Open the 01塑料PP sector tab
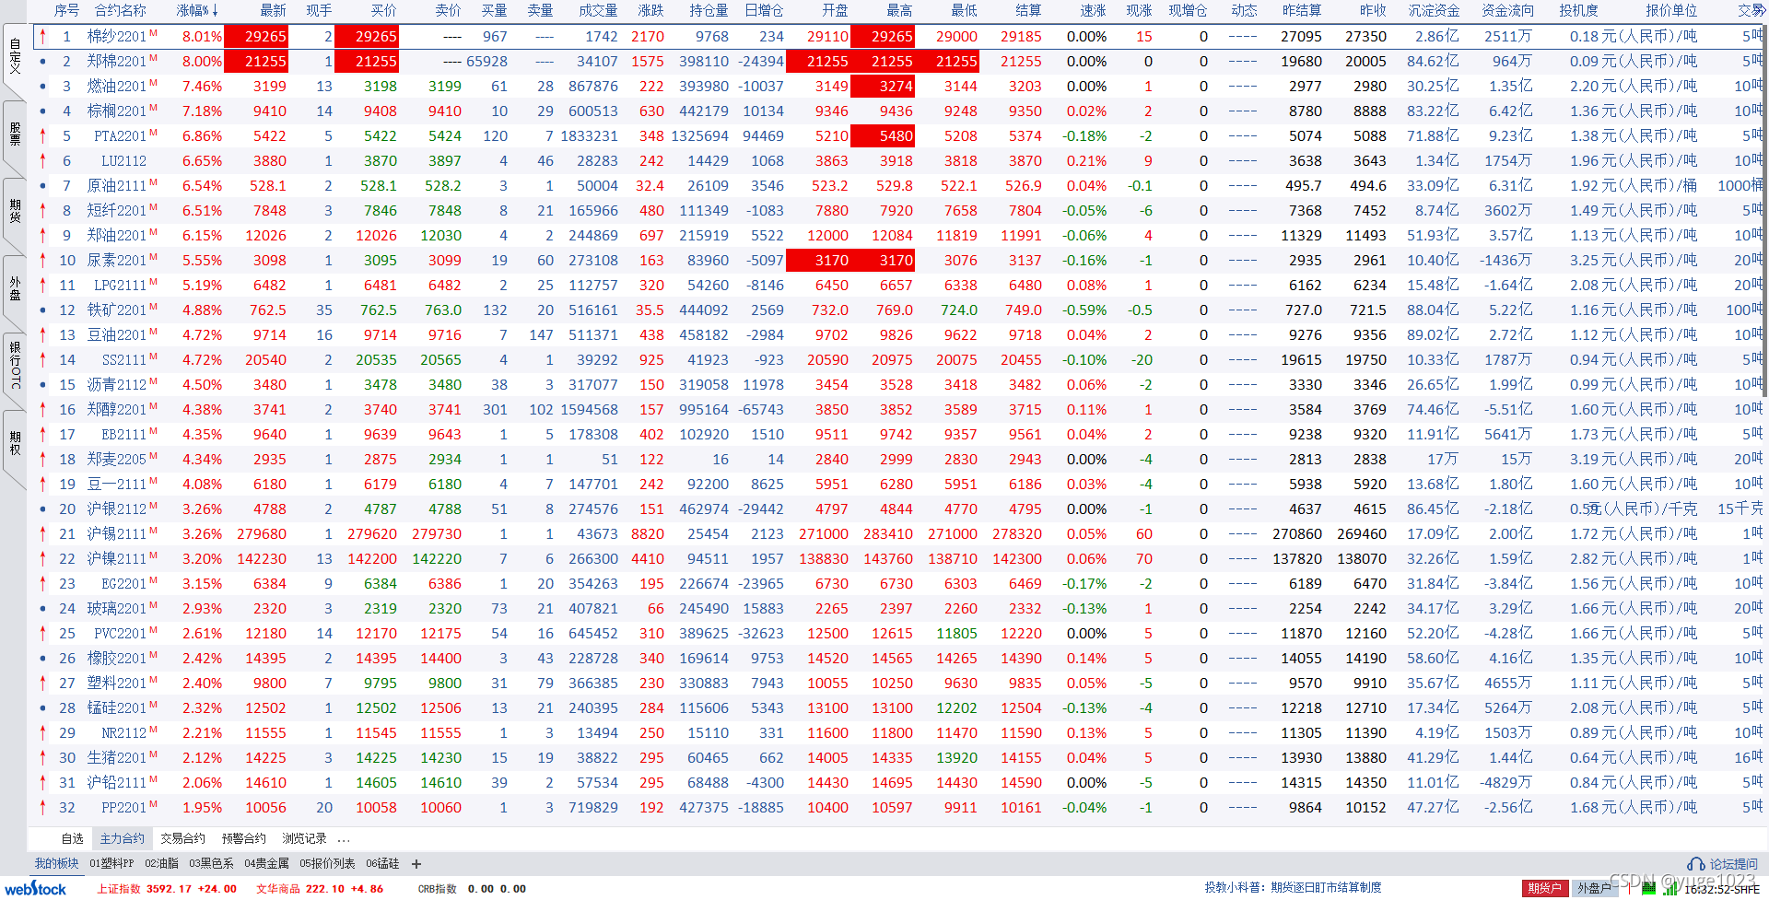Viewport: 1769px width, 900px height. click(x=111, y=864)
